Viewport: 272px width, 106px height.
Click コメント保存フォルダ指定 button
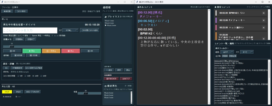[x=34, y=68]
